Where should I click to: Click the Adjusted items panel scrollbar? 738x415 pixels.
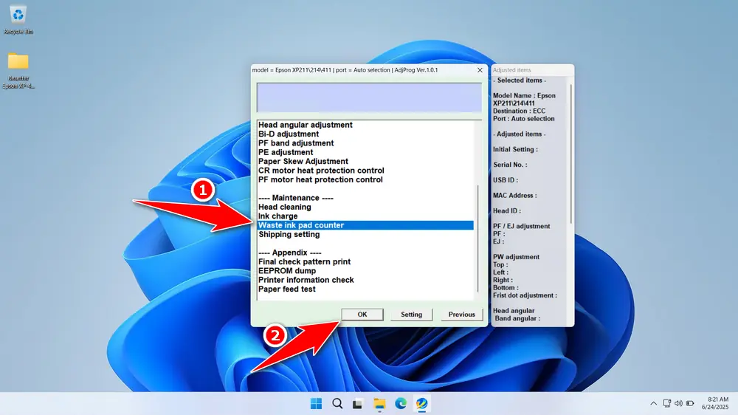571,154
